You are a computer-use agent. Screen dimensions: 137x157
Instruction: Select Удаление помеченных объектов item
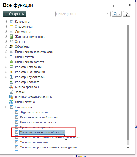coord(42,132)
